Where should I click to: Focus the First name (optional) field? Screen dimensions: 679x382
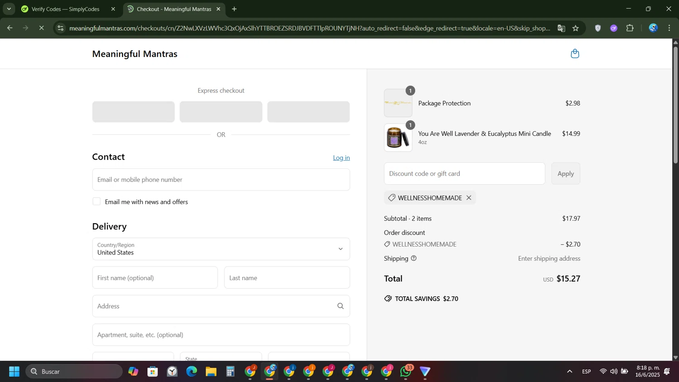click(x=155, y=278)
